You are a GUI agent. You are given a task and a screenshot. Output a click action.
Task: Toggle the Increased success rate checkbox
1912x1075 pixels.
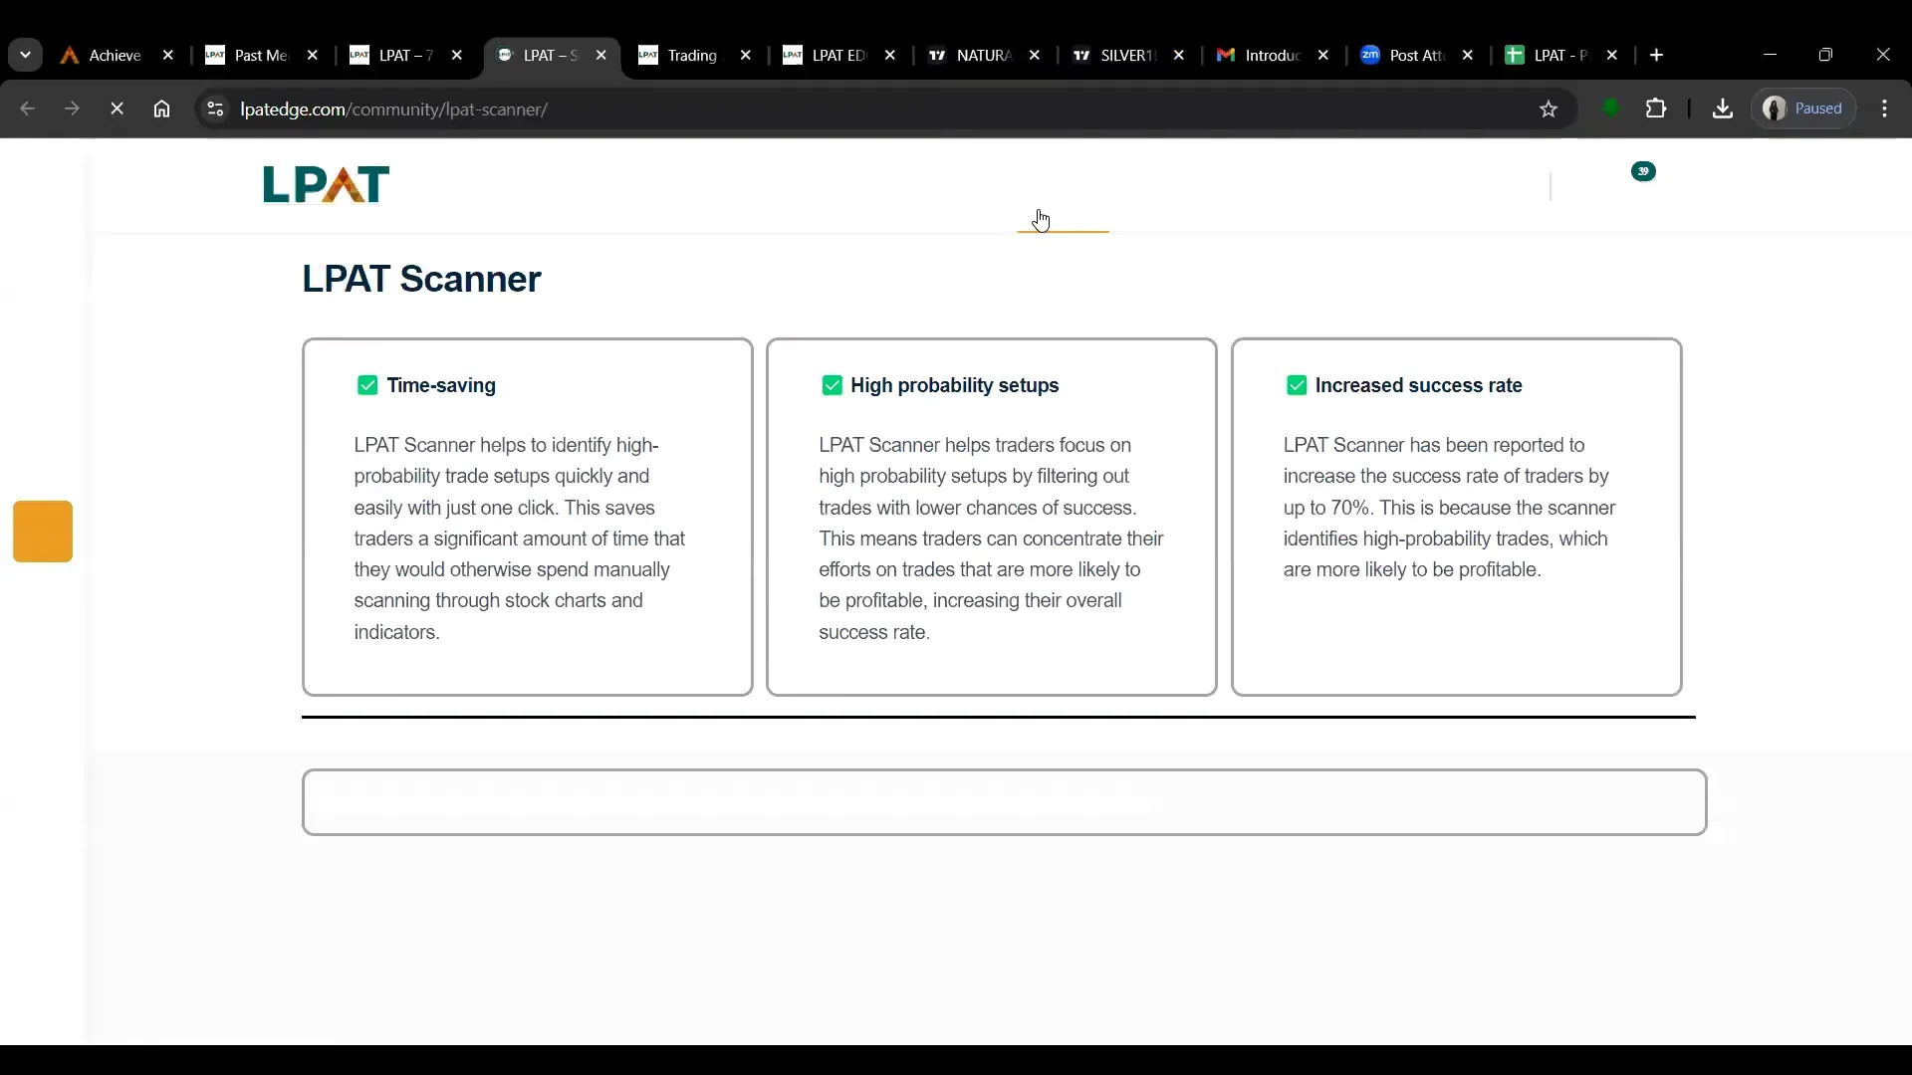[x=1298, y=385]
